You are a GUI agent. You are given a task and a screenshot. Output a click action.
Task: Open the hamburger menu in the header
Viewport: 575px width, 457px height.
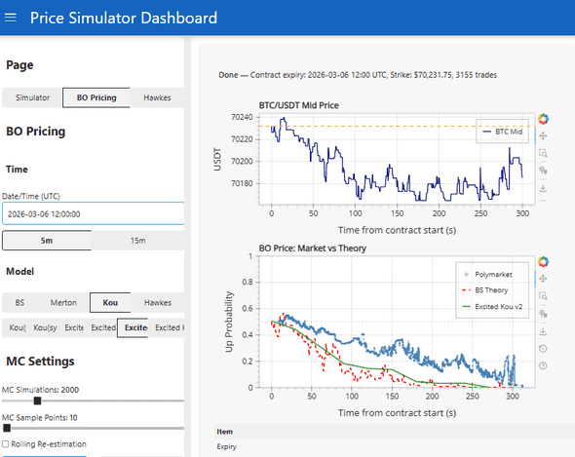11,18
